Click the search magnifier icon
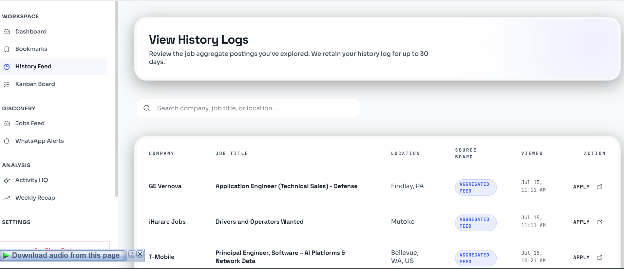The image size is (624, 269). (147, 108)
